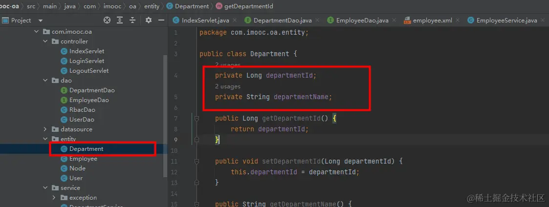Fold setDepartmentId method at line 11
549x207 pixels.
(197, 162)
